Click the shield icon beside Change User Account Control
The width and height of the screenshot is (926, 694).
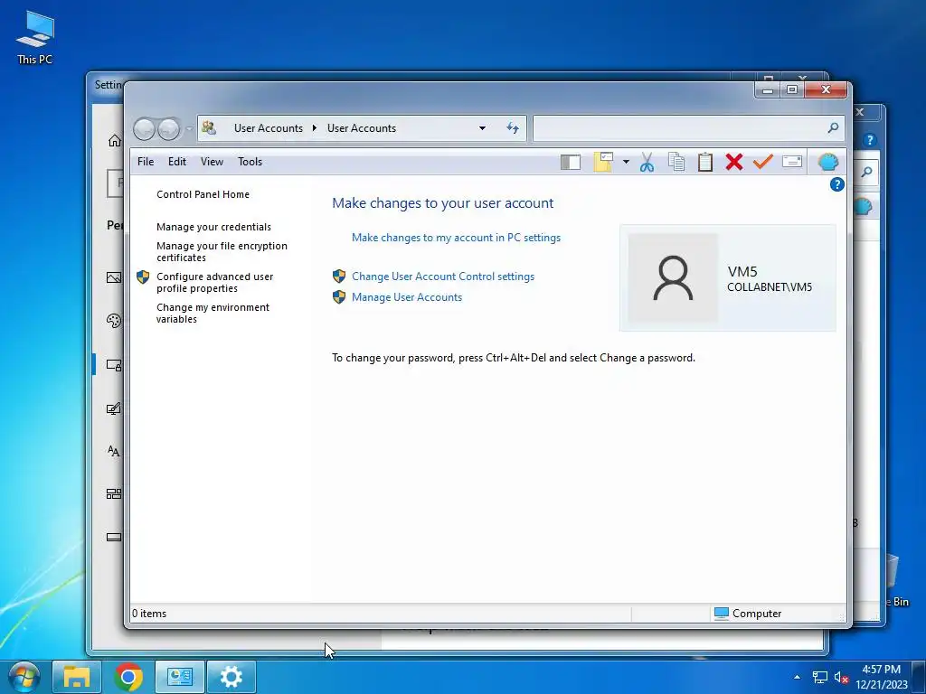coord(339,276)
